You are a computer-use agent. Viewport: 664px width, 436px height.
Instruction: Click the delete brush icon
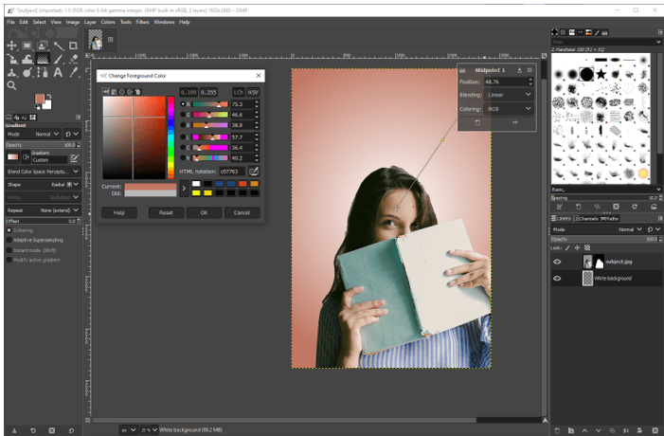pos(616,207)
